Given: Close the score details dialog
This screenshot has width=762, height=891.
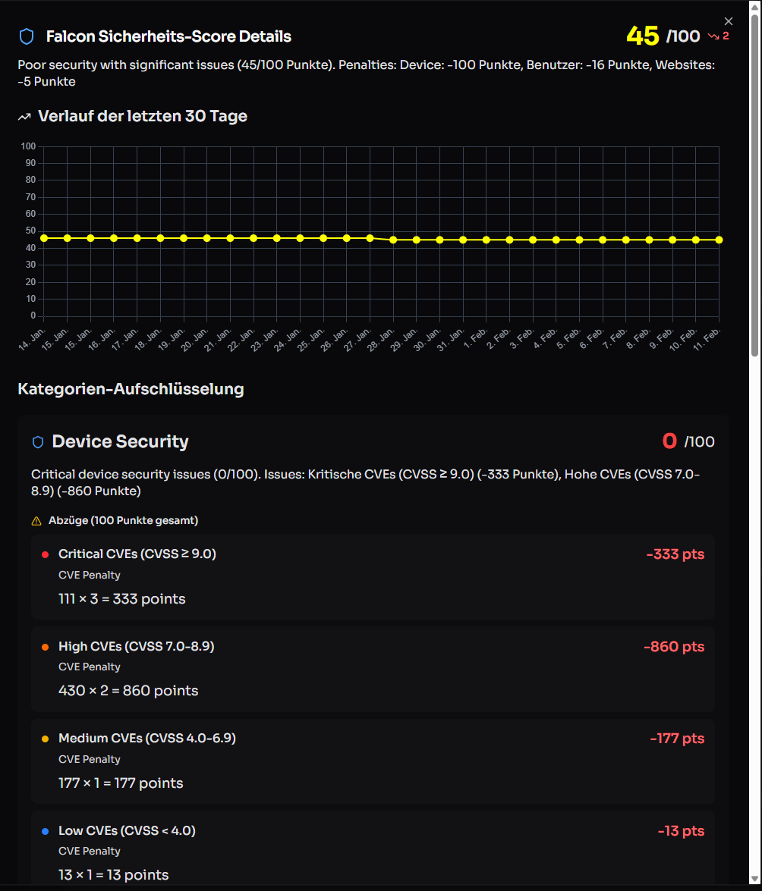Looking at the screenshot, I should [729, 21].
